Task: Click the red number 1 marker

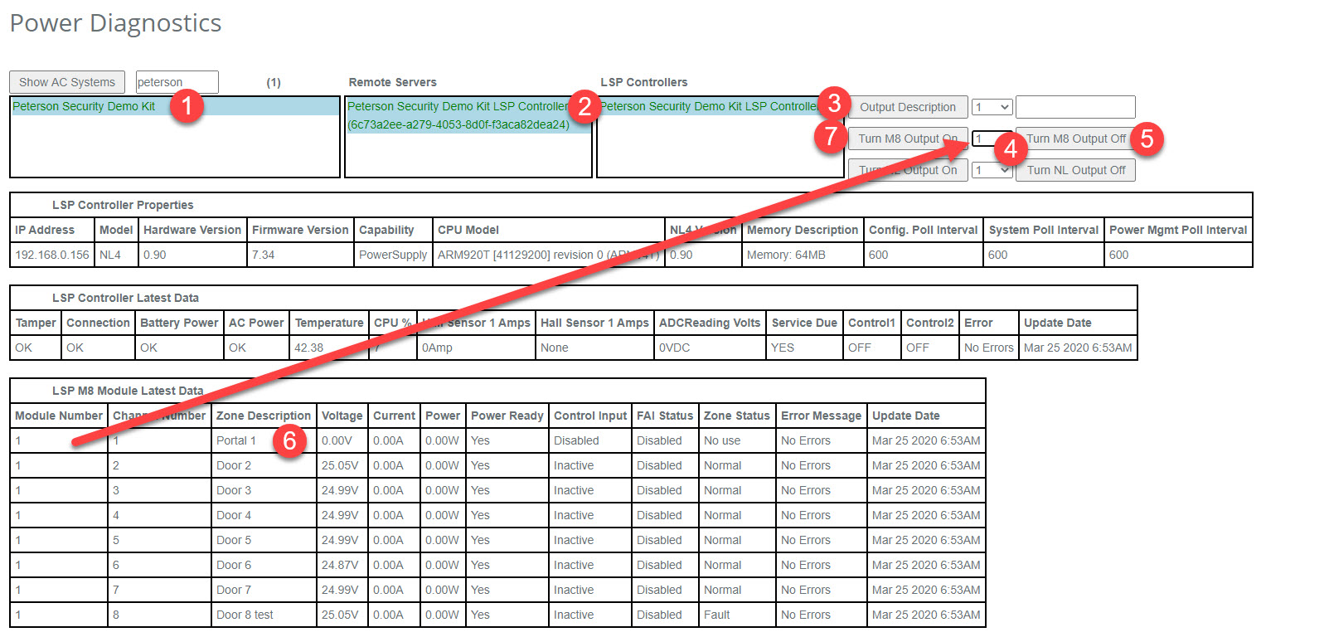Action: [187, 106]
